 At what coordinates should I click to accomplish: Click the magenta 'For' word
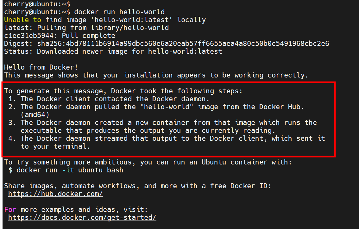[10, 209]
